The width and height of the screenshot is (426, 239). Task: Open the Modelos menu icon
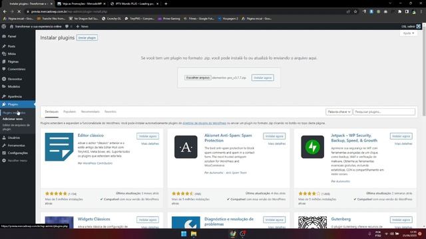(4, 86)
